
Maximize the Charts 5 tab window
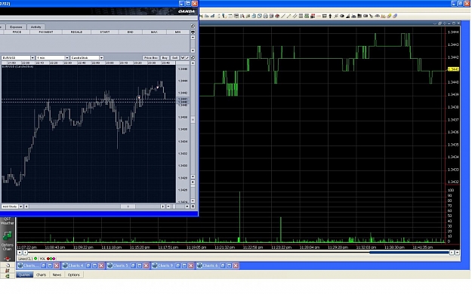coord(140,266)
